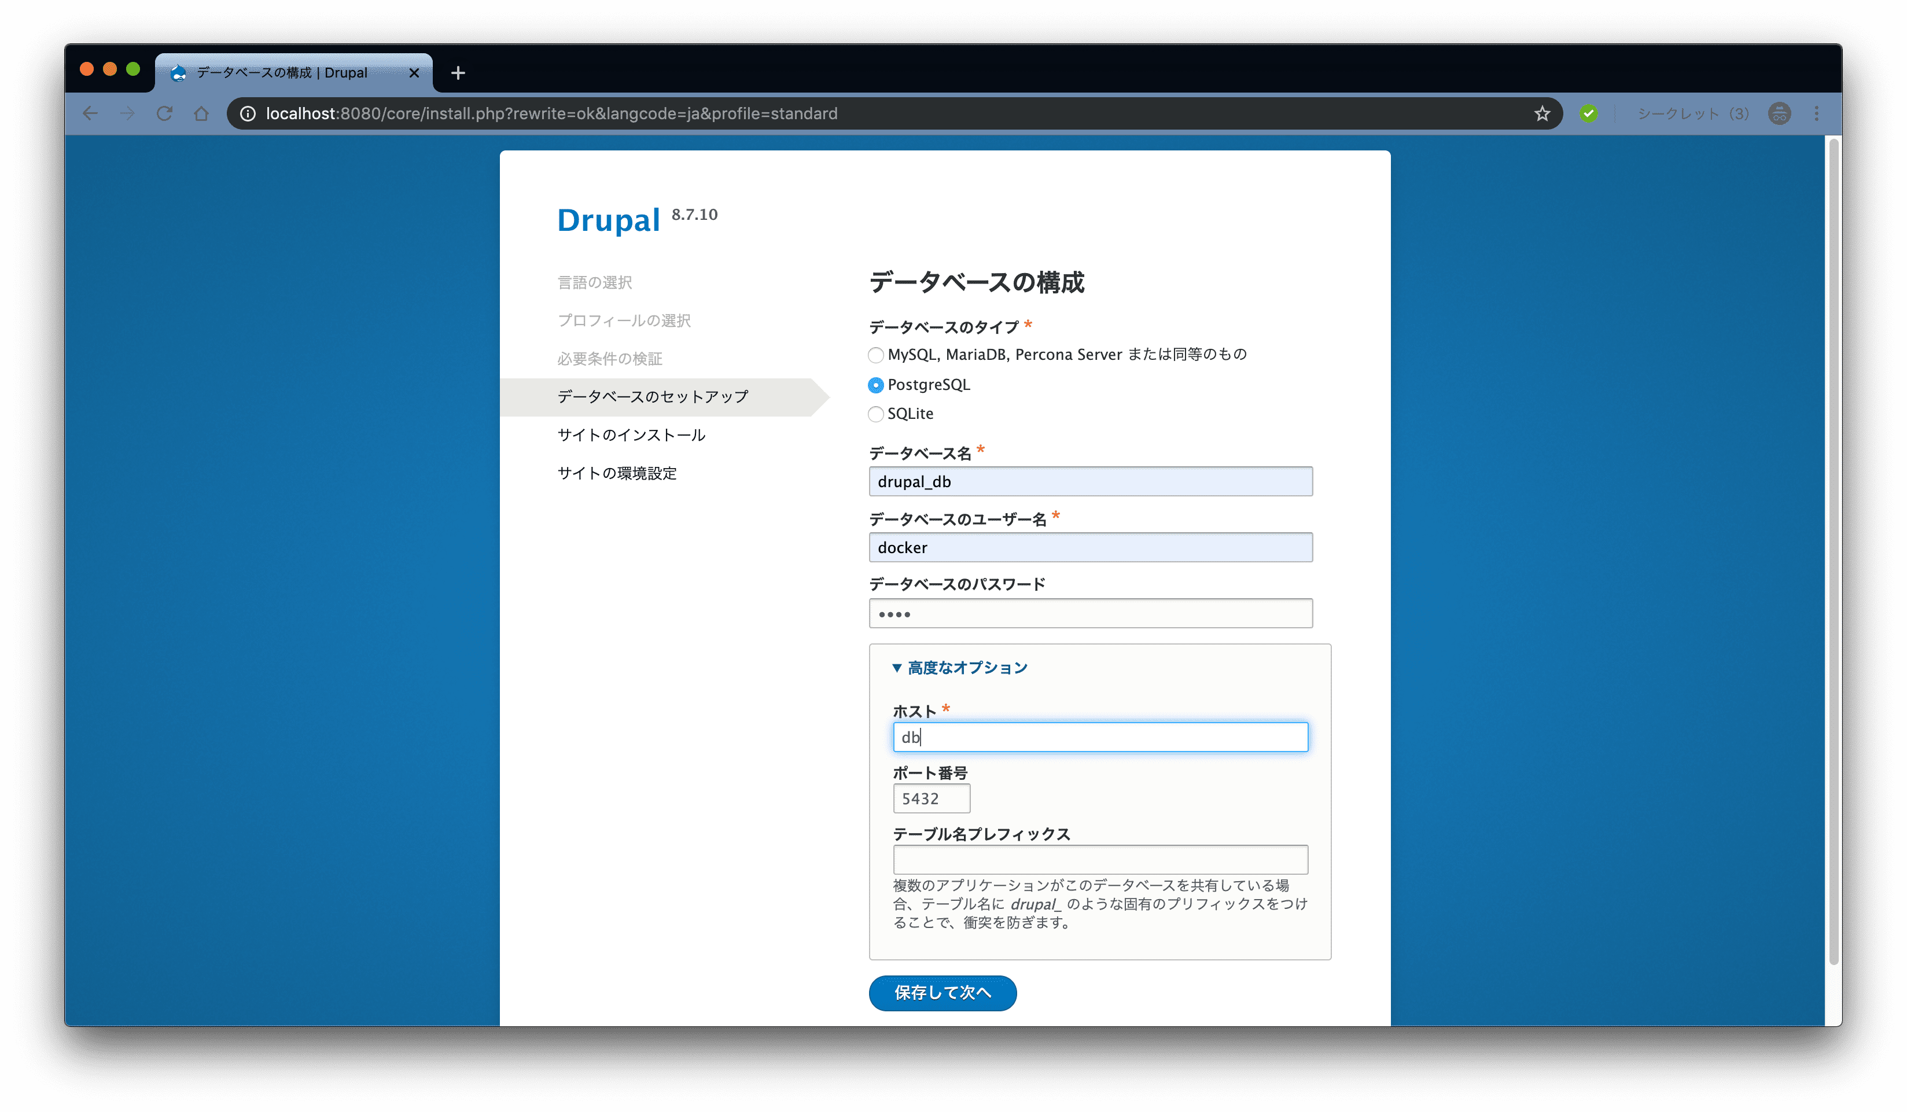Select MySQL, MariaDB, Percona Server radio button
1907x1112 pixels.
pyautogui.click(x=875, y=355)
